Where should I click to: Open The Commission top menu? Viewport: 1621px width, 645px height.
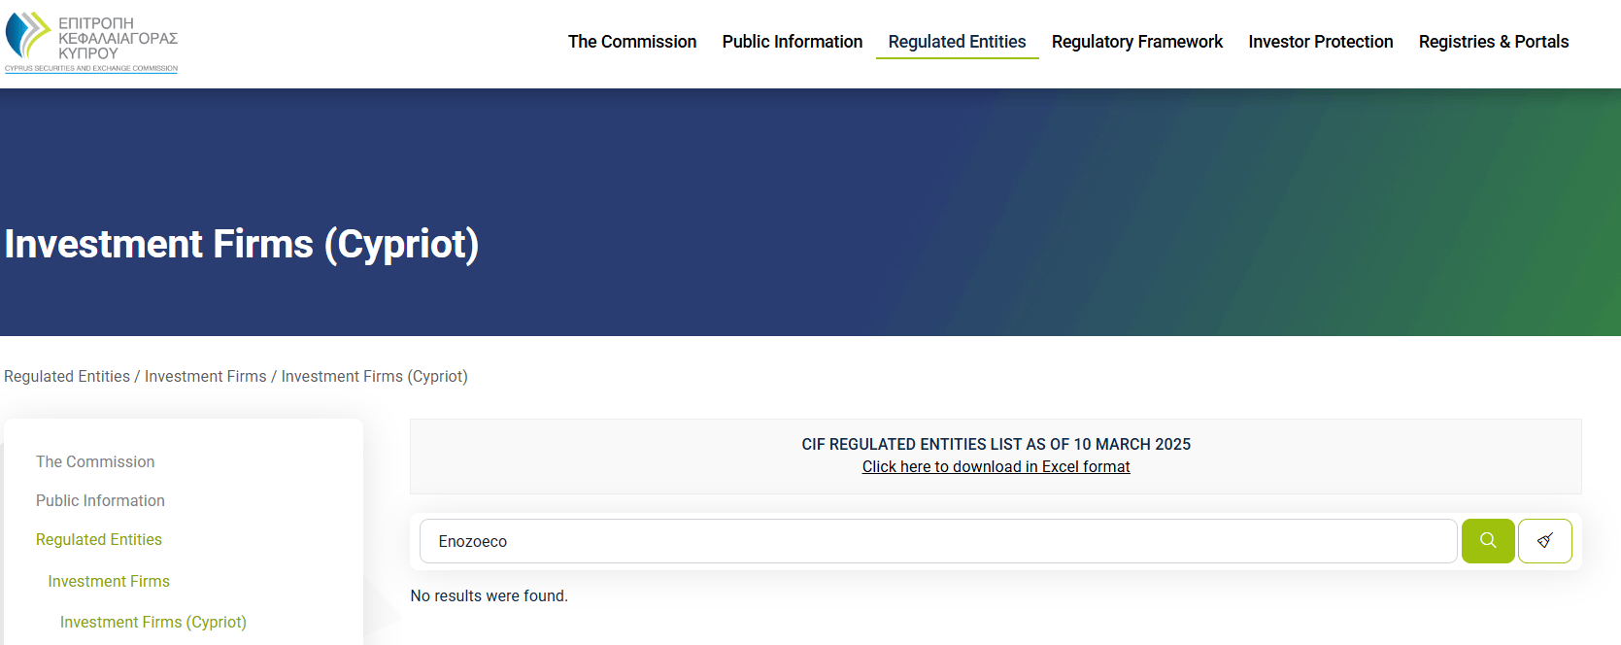coord(632,42)
